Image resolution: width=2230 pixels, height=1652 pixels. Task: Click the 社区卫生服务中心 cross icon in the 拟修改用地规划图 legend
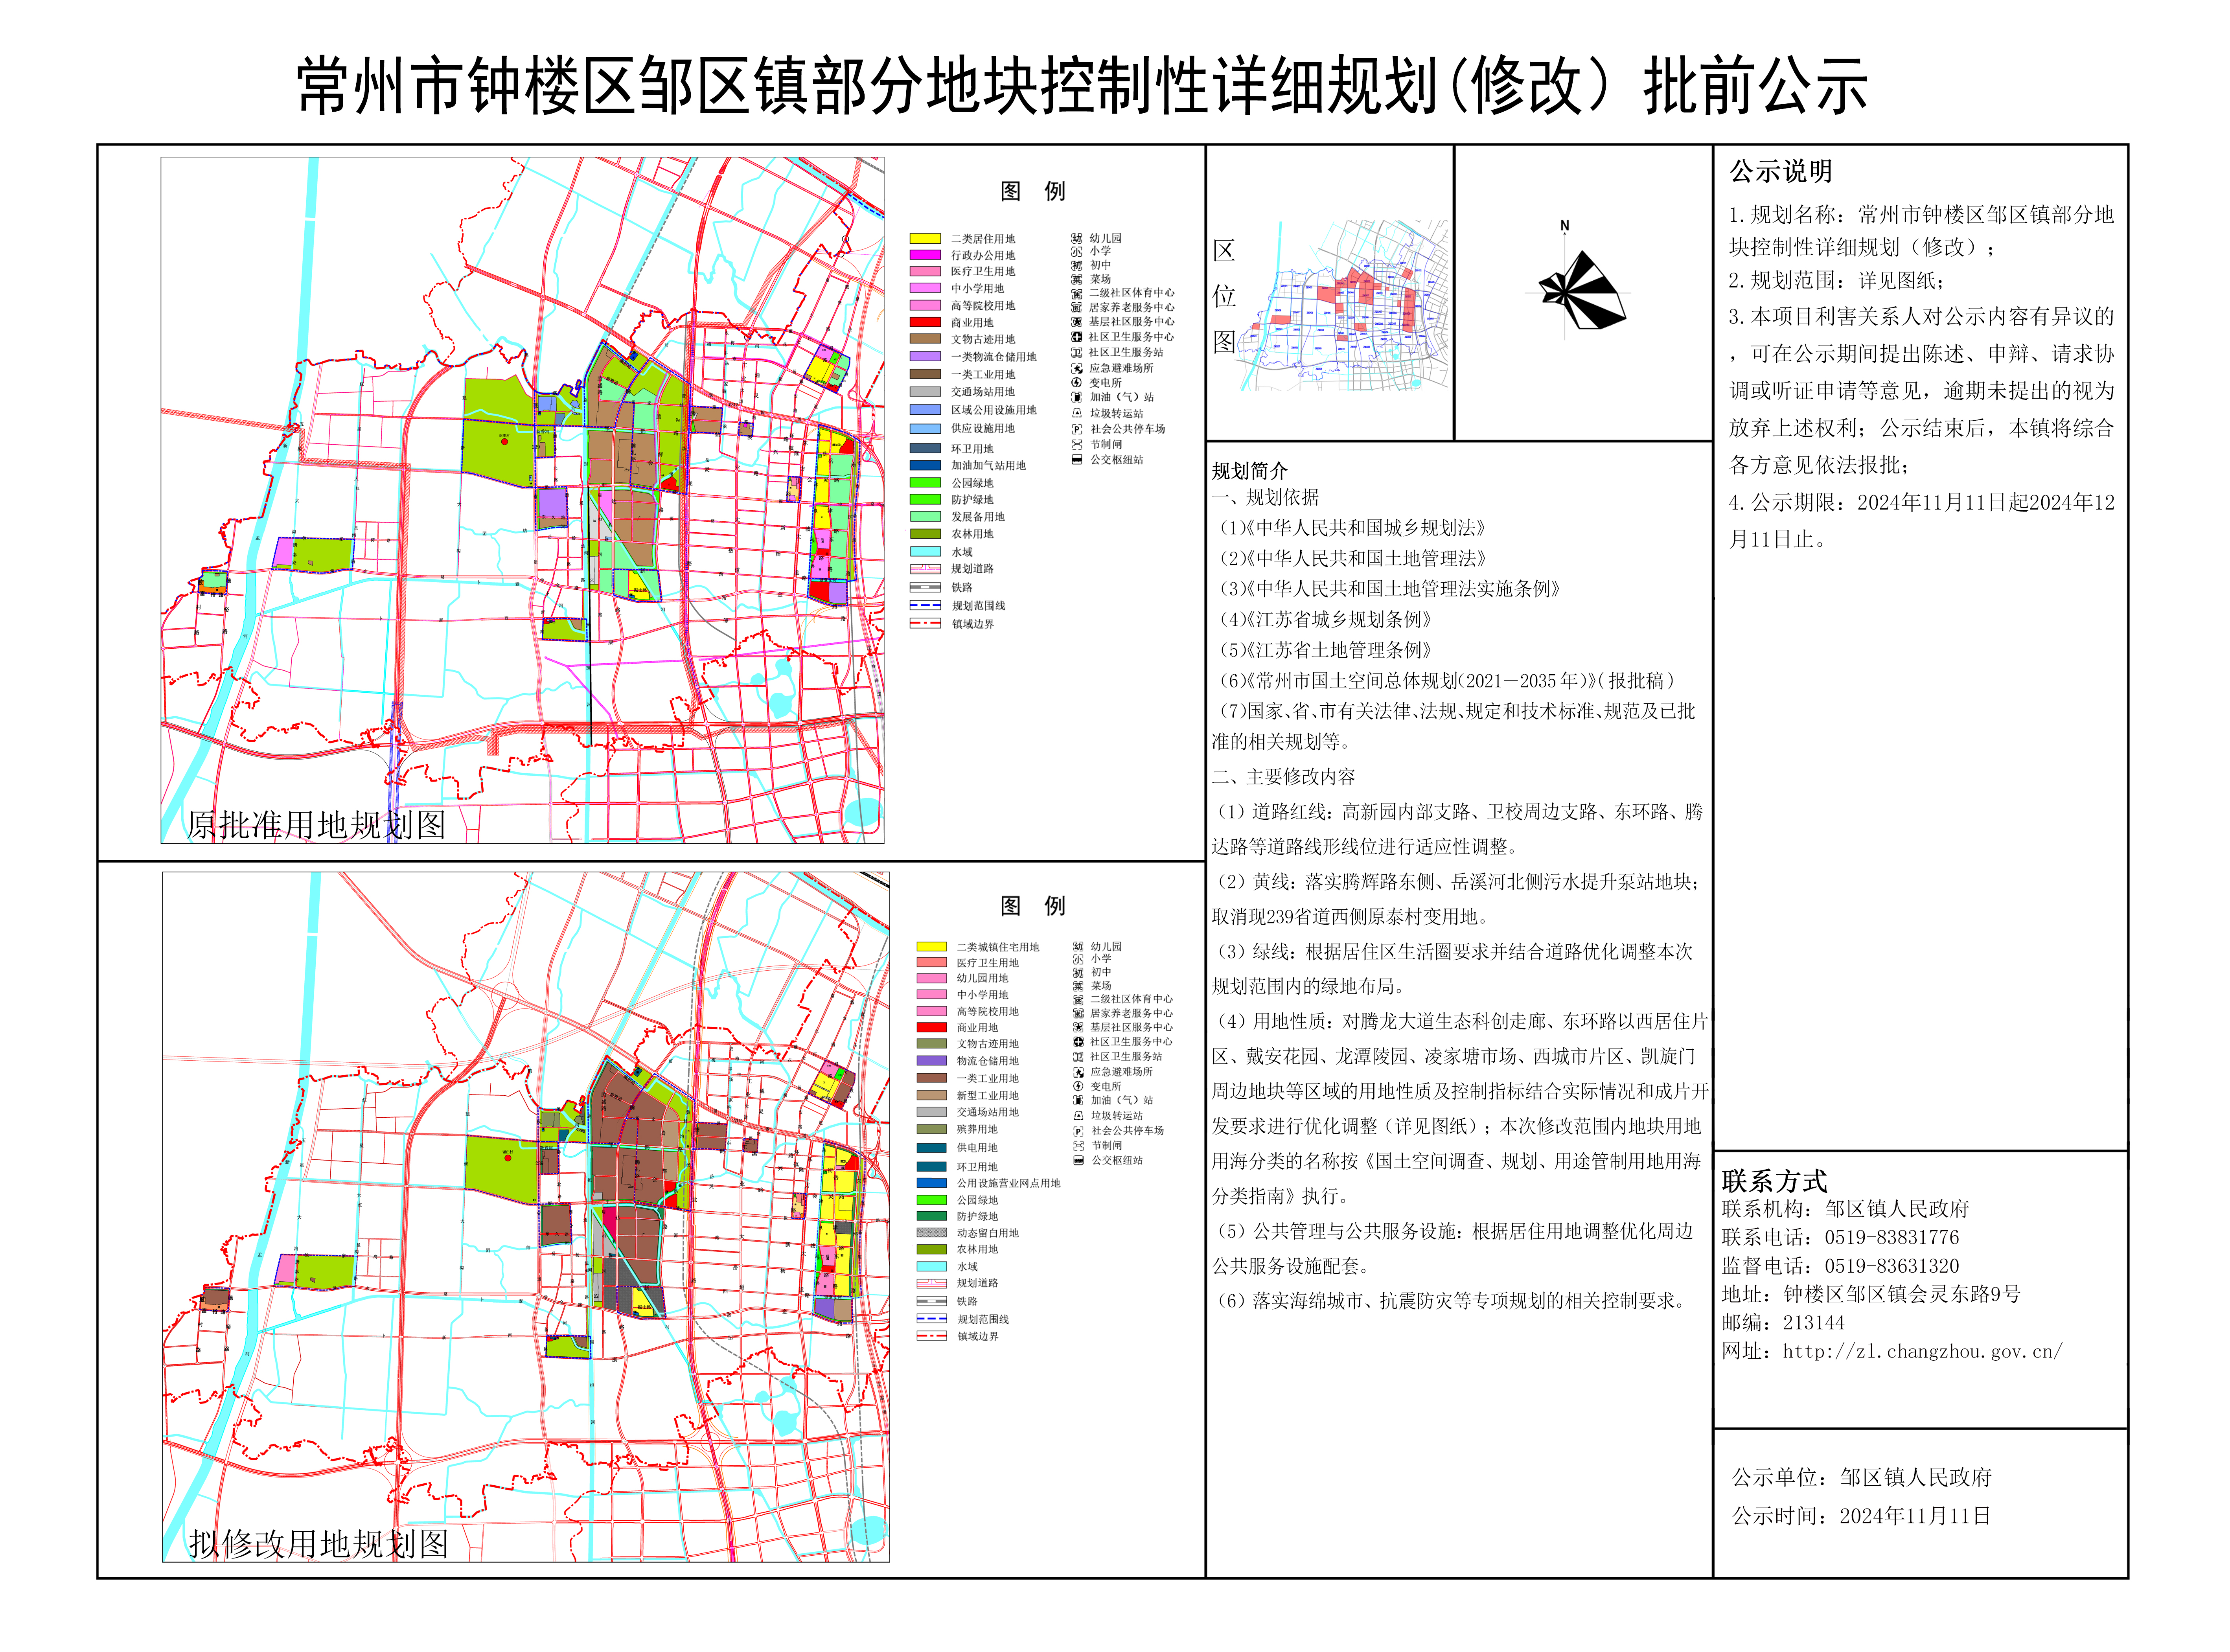1078,1042
